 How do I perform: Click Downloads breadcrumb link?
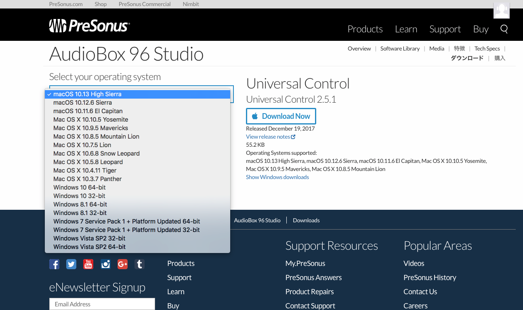point(306,220)
